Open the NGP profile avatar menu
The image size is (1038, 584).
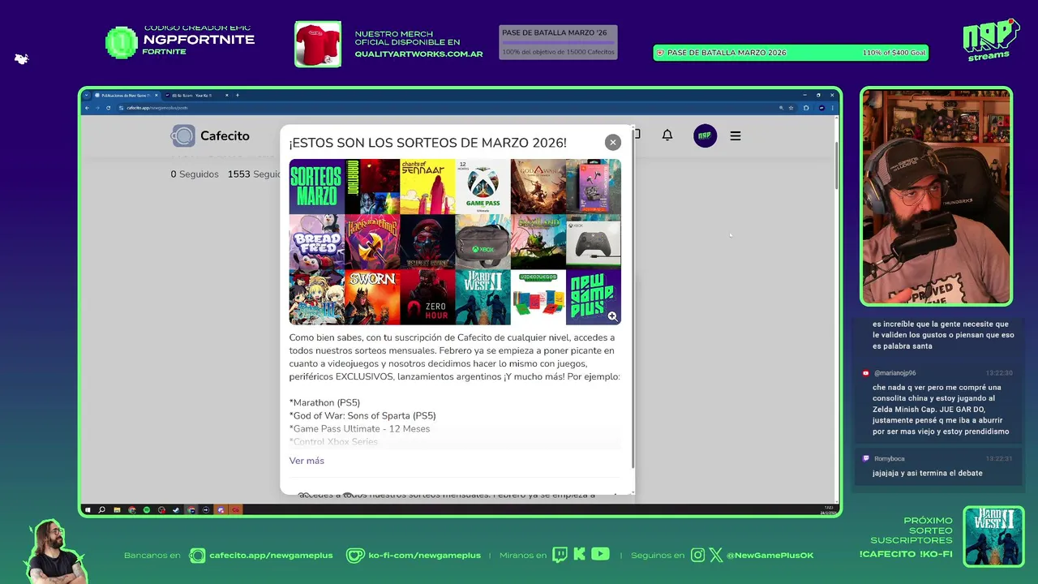click(705, 135)
